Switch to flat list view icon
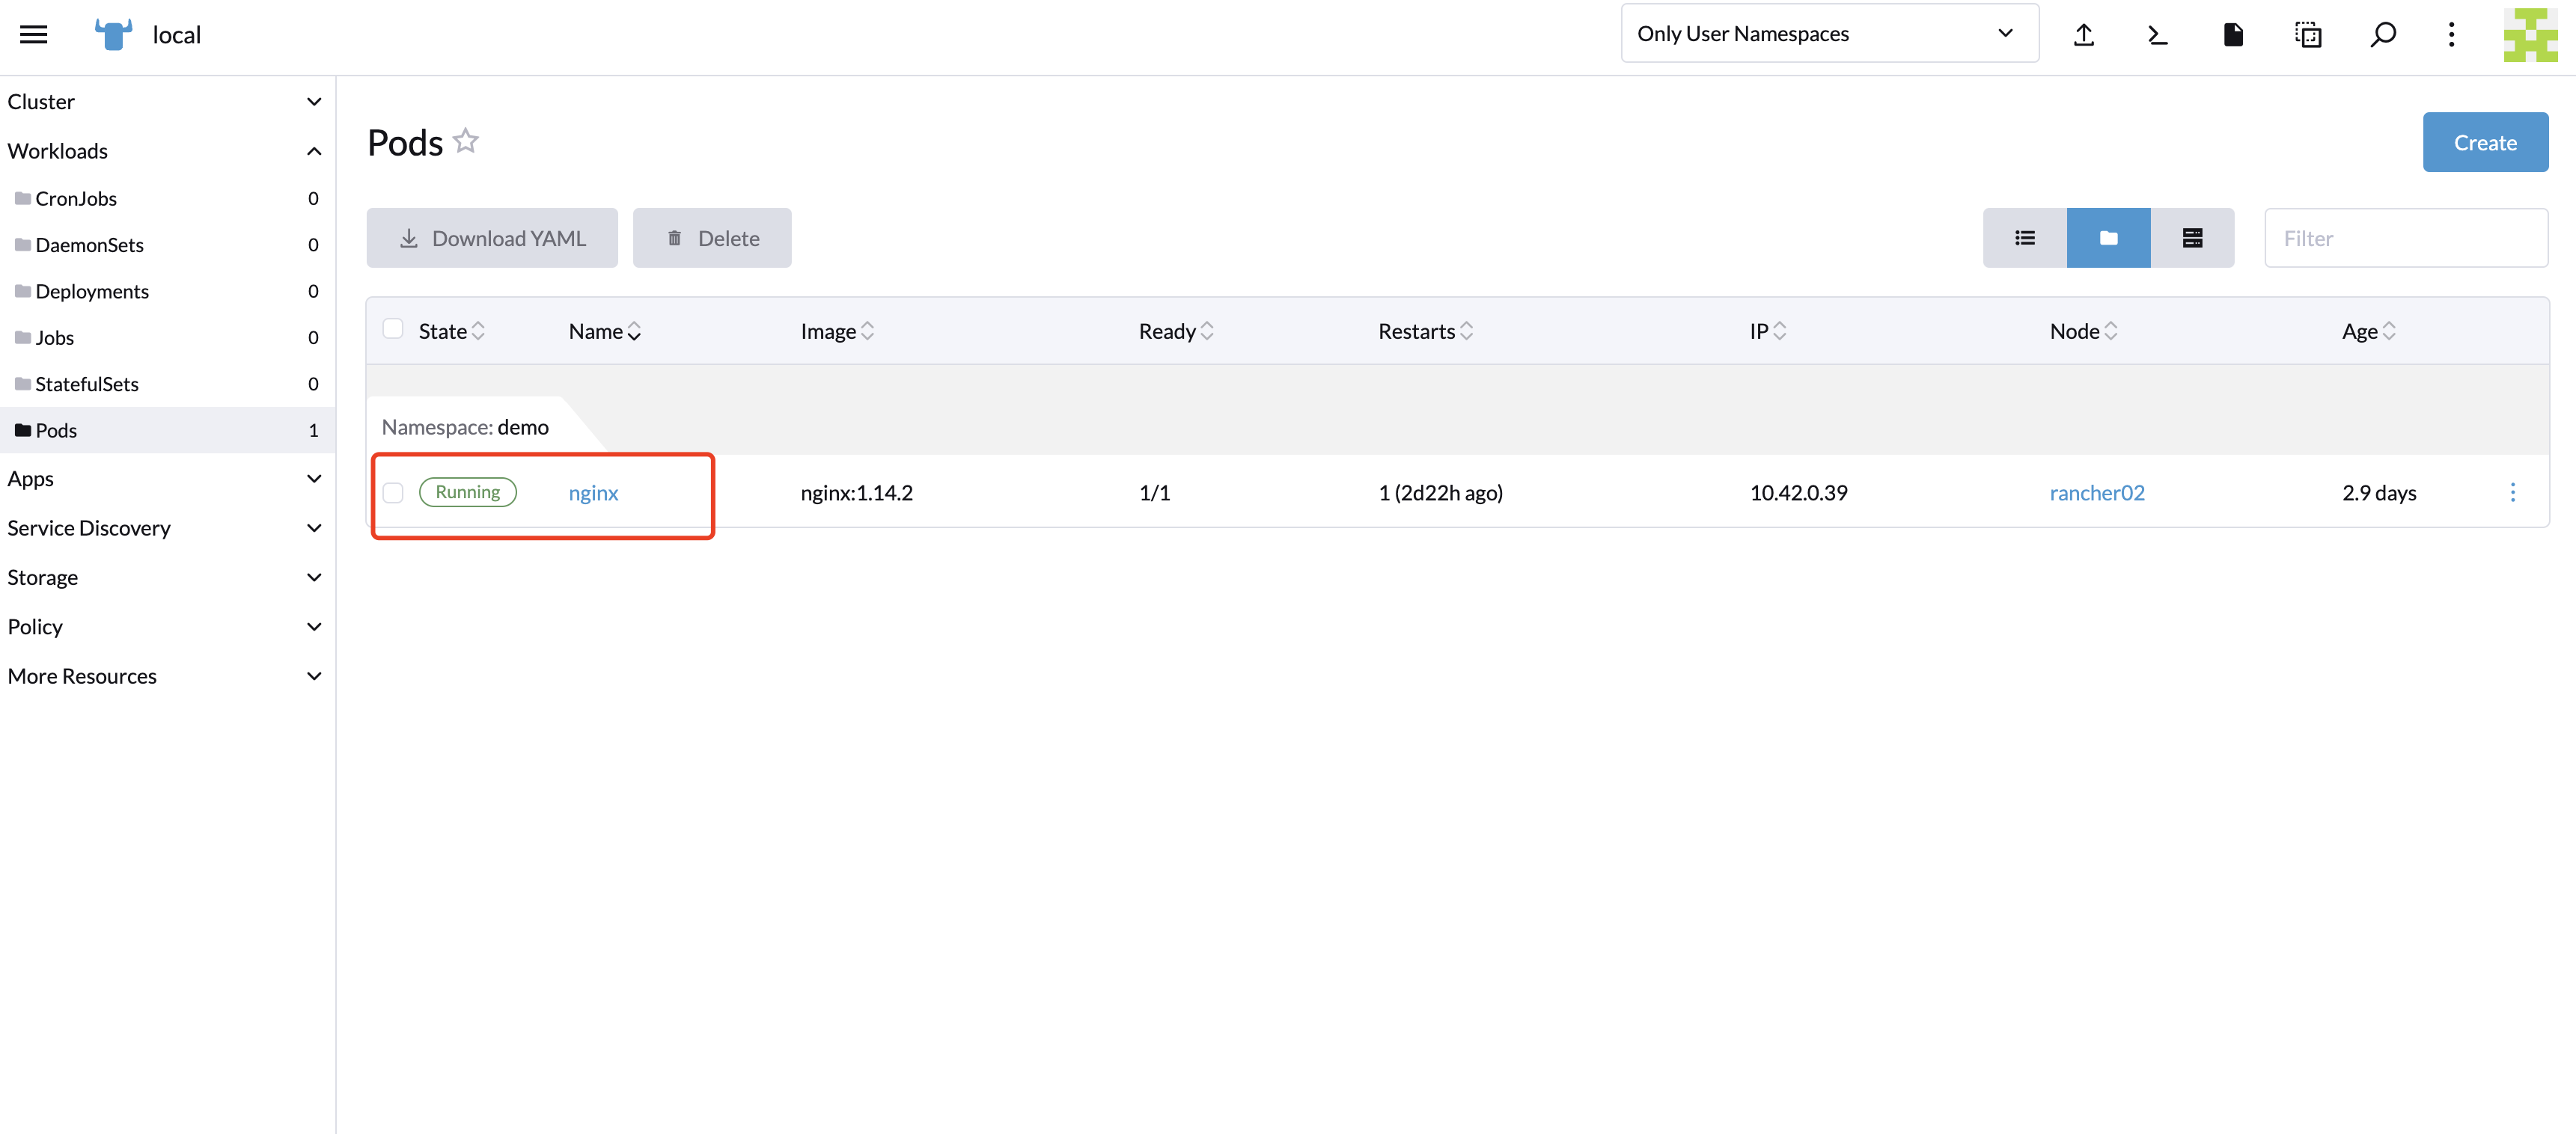2576x1134 pixels. (2025, 238)
